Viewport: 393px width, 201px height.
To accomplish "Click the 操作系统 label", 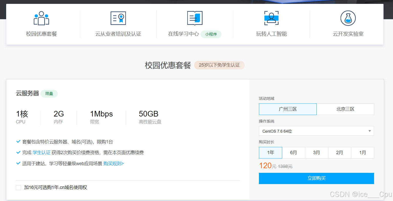I will click(x=266, y=121).
